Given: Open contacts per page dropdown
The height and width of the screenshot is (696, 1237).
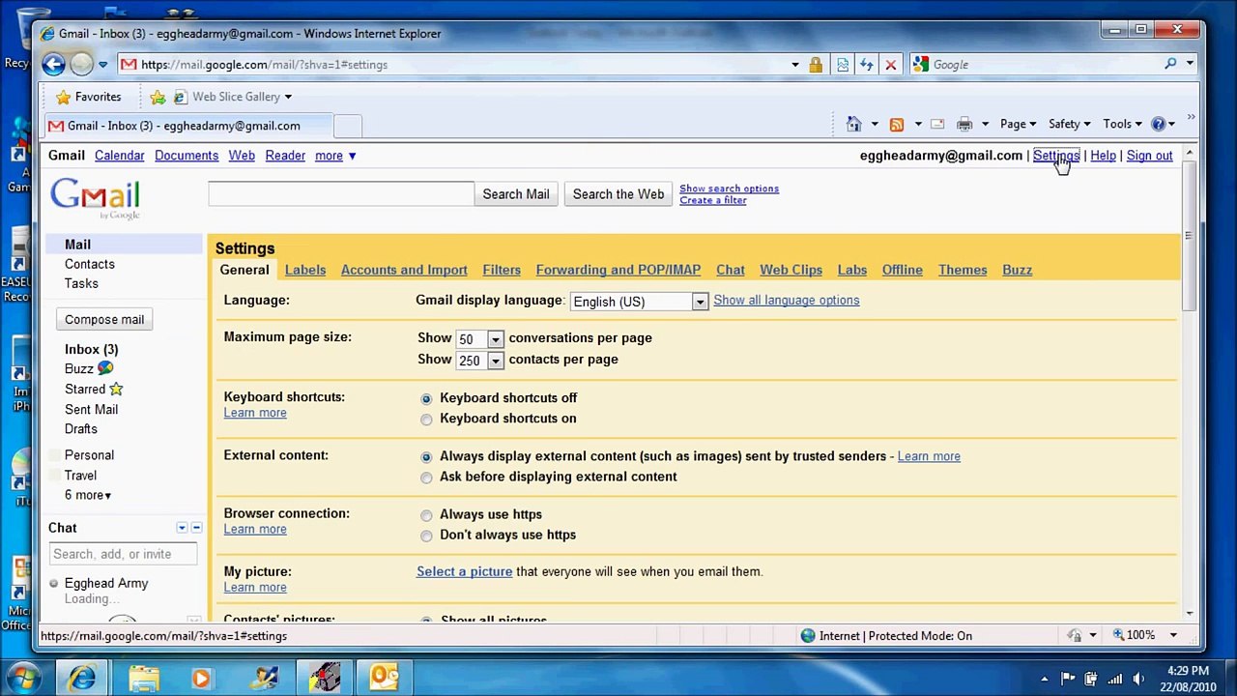Looking at the screenshot, I should coord(479,361).
